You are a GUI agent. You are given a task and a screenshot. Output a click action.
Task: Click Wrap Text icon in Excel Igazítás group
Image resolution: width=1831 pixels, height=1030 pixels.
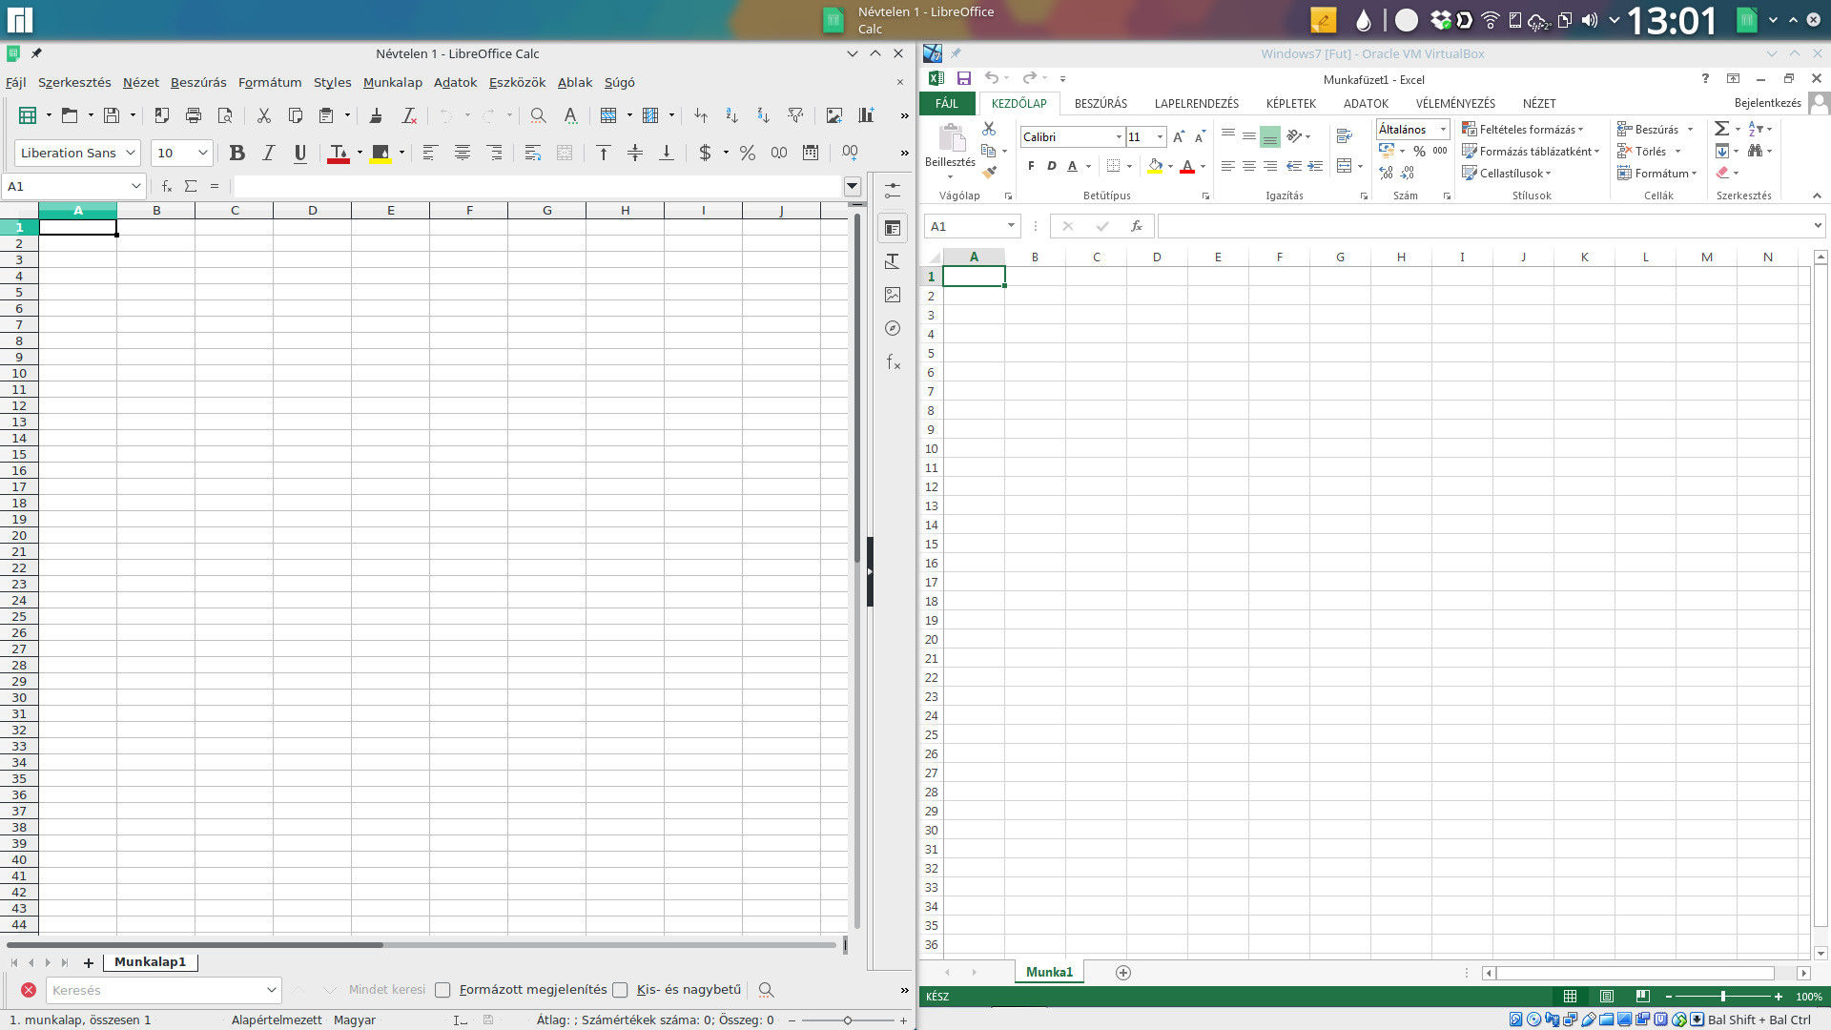click(x=1345, y=136)
